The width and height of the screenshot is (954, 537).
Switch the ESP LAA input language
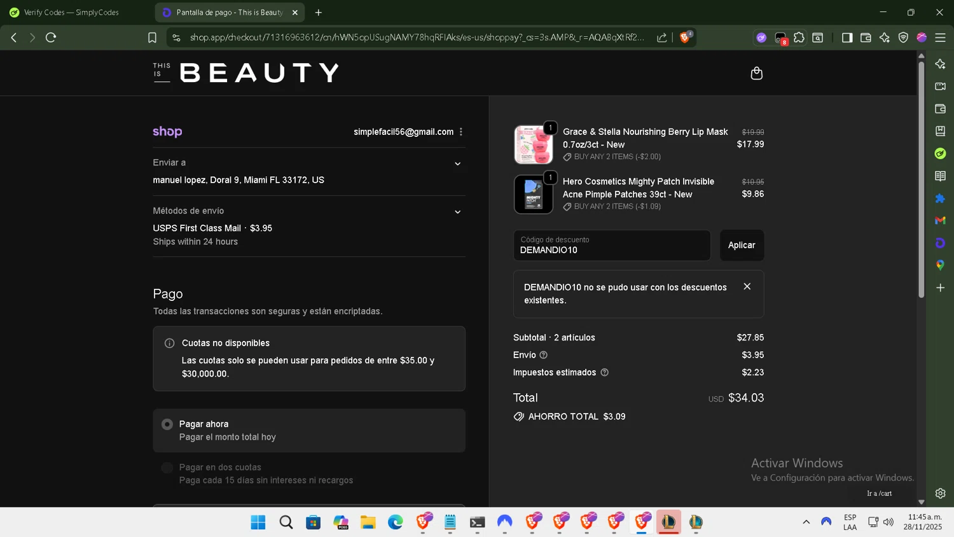850,522
